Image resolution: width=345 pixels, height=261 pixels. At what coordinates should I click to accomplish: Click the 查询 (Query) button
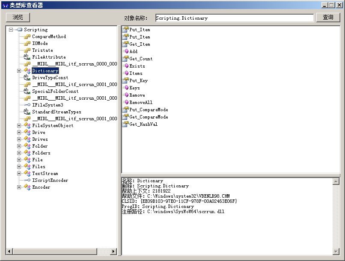click(328, 18)
